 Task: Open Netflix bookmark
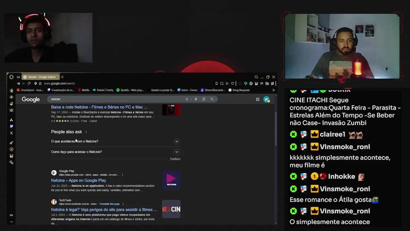pos(83,90)
